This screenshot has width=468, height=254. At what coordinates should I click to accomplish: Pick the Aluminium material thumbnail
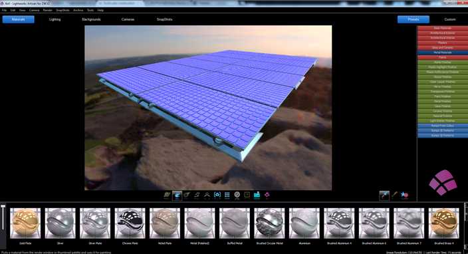(x=304, y=223)
